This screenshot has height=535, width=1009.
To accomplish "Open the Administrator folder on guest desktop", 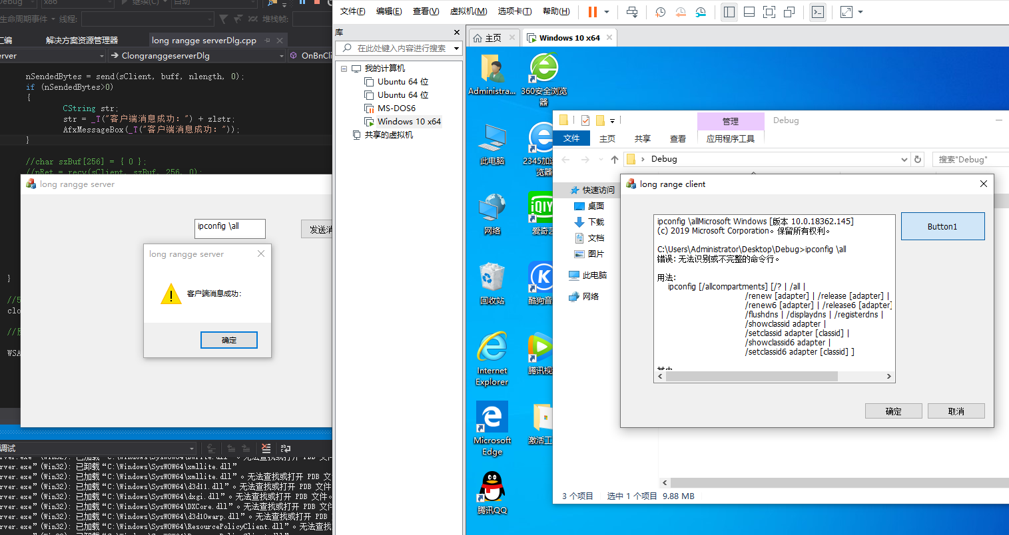I will click(492, 75).
